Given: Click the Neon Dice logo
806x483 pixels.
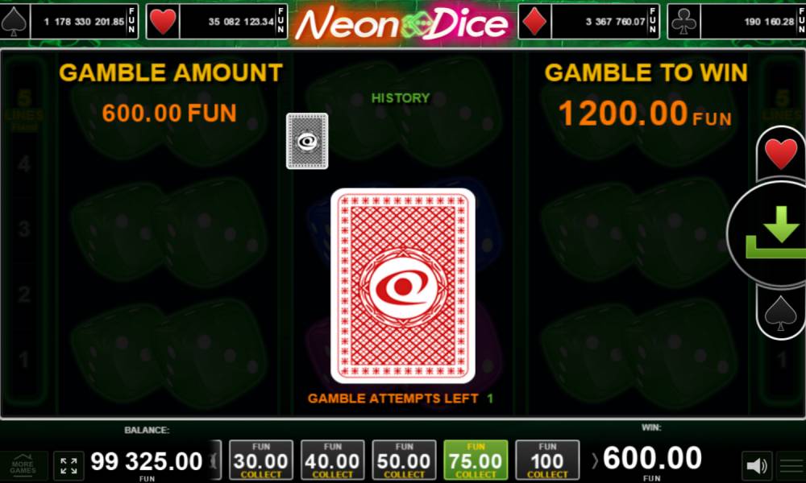Looking at the screenshot, I should (402, 23).
